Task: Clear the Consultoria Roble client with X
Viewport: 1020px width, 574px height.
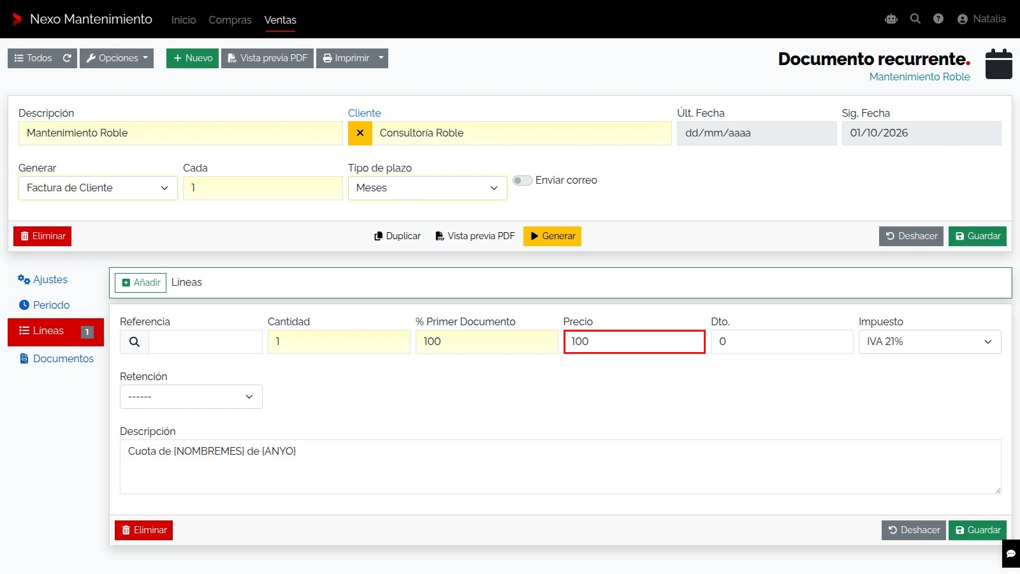Action: coord(360,133)
